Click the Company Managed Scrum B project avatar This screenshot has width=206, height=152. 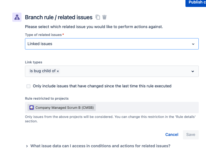32,108
